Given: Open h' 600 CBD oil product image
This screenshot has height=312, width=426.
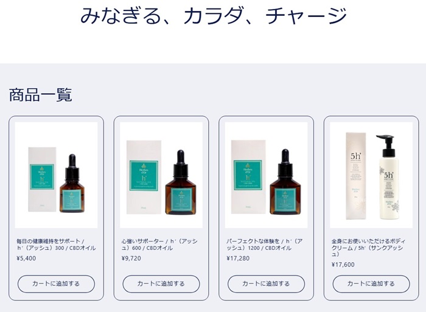Looking at the screenshot, I should pyautogui.click(x=161, y=175).
